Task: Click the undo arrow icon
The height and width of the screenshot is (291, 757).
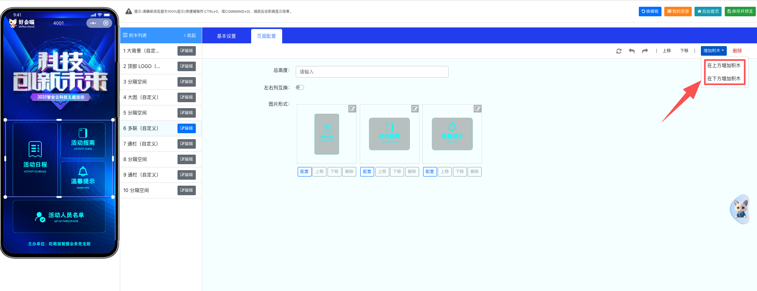Action: pyautogui.click(x=632, y=51)
